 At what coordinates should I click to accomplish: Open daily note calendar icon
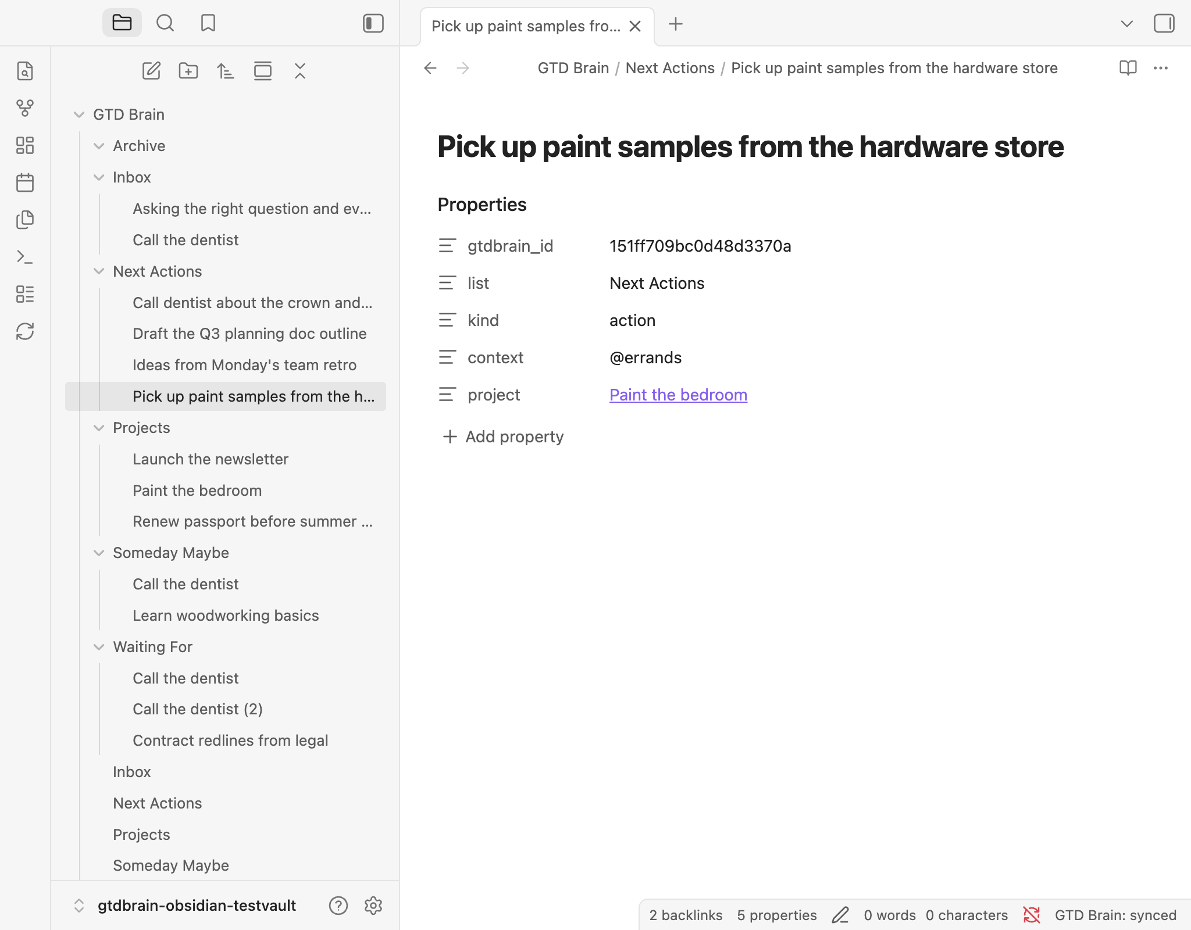point(25,183)
